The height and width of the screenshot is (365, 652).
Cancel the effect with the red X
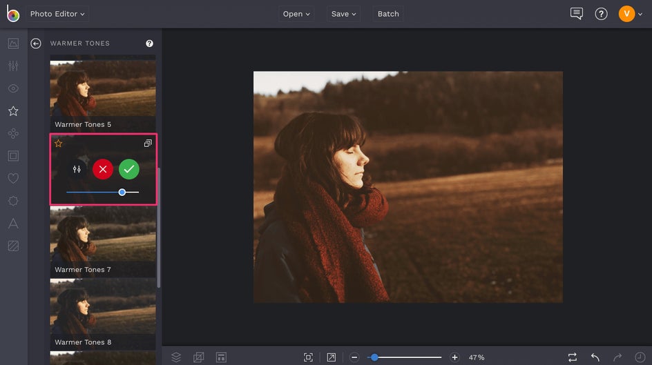point(103,169)
